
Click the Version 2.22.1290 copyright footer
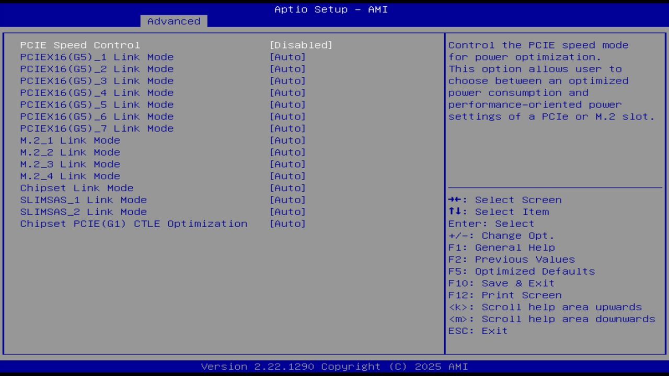(334, 367)
